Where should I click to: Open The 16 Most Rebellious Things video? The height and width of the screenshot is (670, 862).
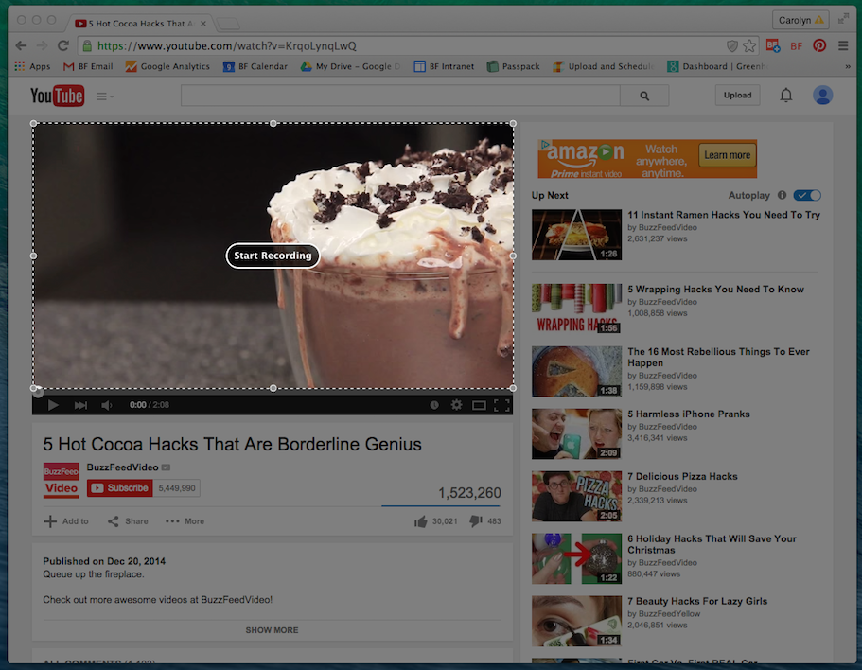tap(718, 358)
